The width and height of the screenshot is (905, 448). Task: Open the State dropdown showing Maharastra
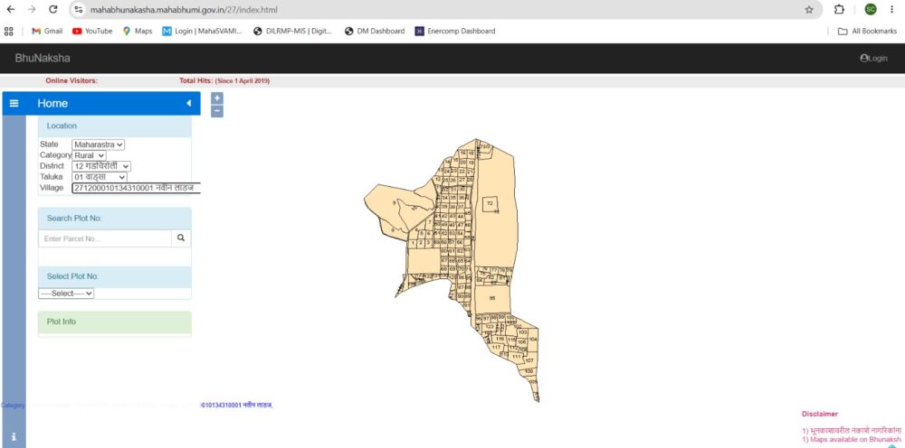(98, 145)
